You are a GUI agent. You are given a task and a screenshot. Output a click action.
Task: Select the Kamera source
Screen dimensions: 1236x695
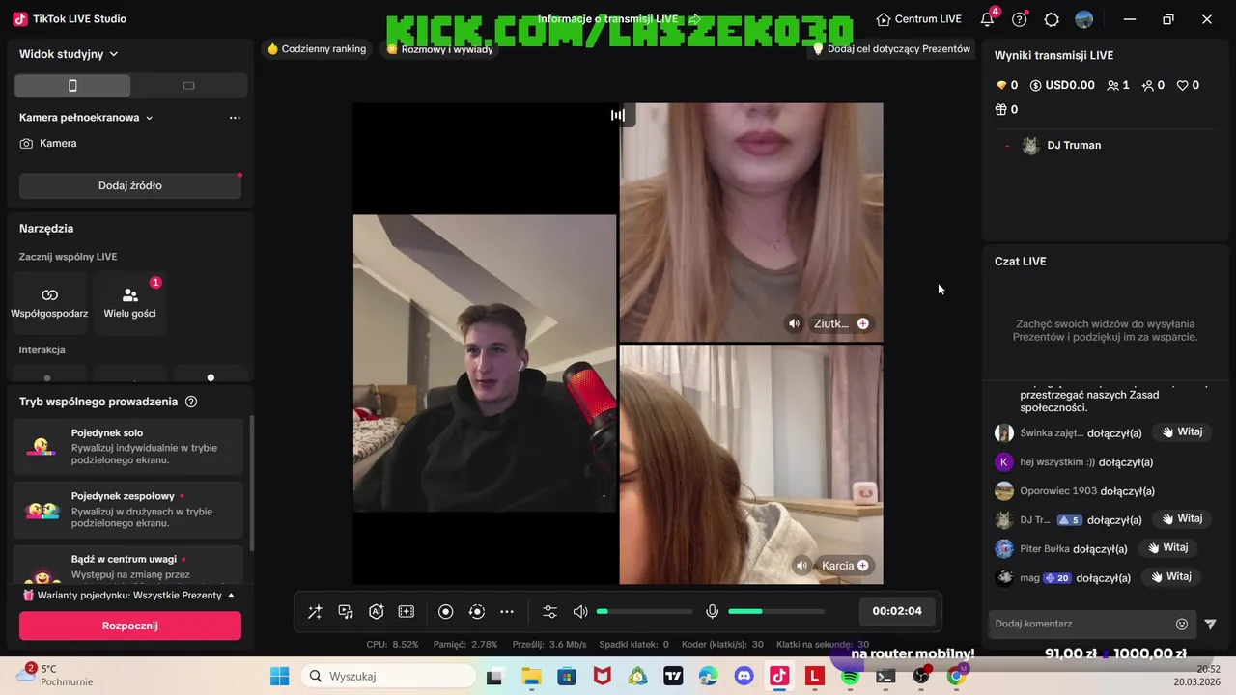[48, 143]
